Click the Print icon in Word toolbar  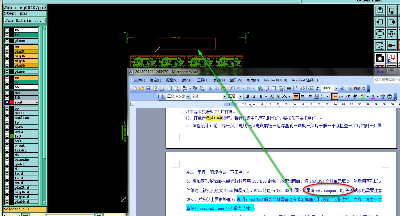(170, 88)
